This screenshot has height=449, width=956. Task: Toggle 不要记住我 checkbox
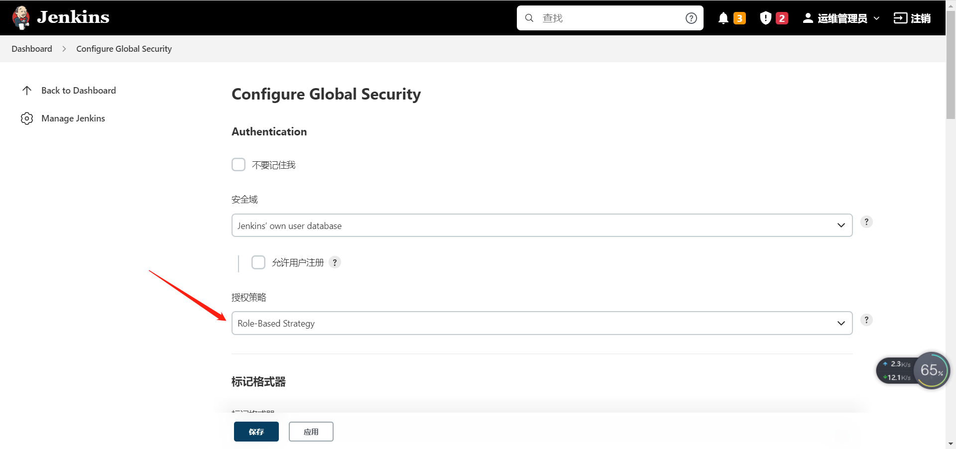pos(239,165)
